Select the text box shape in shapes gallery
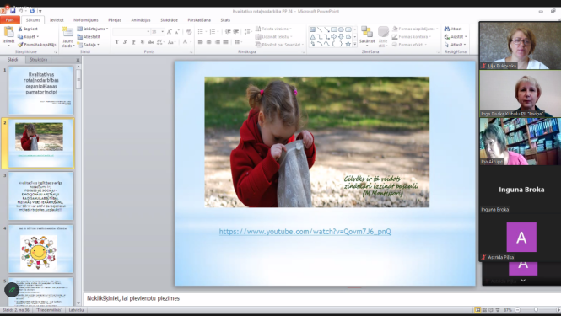The height and width of the screenshot is (316, 561). coord(312,29)
